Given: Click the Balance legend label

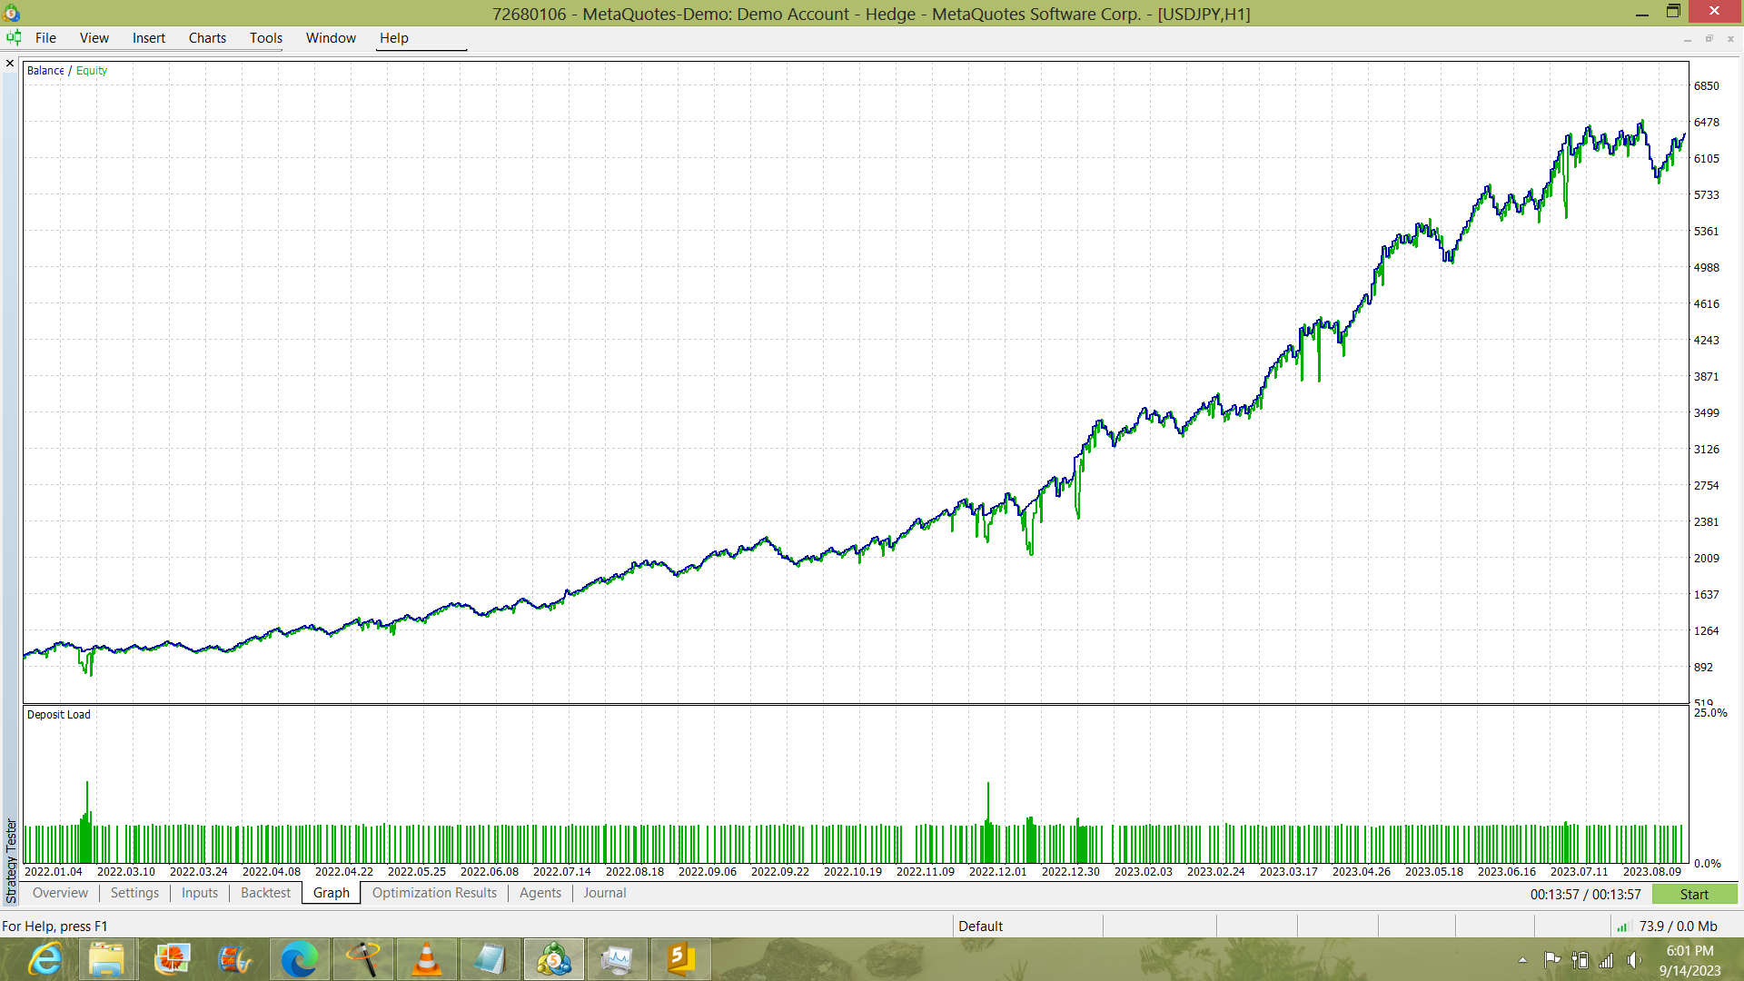Looking at the screenshot, I should click(45, 71).
